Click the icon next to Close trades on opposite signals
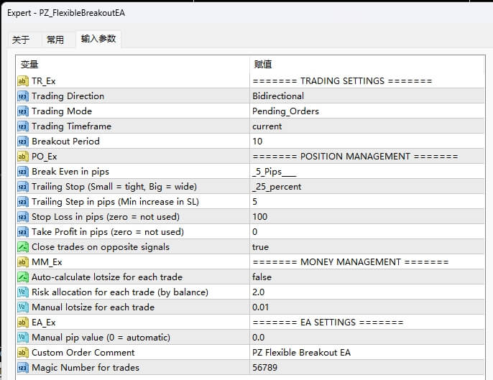This screenshot has width=493, height=380. 22,247
